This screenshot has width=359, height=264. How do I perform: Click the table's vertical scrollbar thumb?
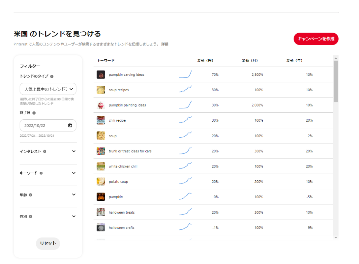(336, 81)
